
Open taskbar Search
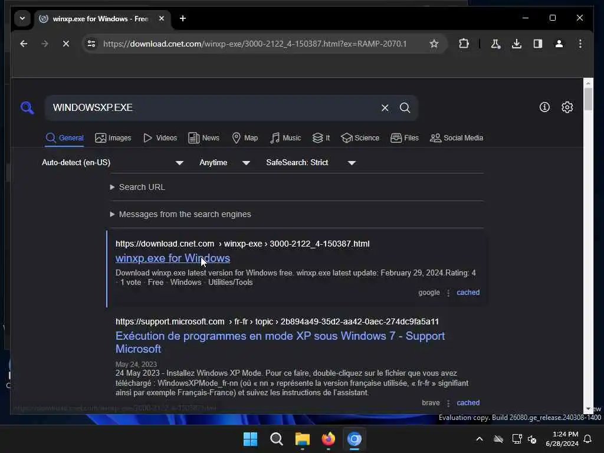(x=276, y=439)
